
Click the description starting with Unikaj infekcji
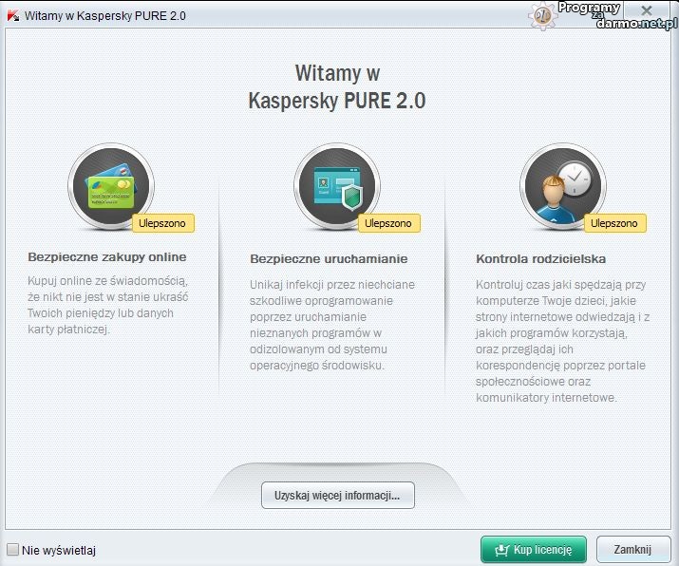click(x=332, y=325)
